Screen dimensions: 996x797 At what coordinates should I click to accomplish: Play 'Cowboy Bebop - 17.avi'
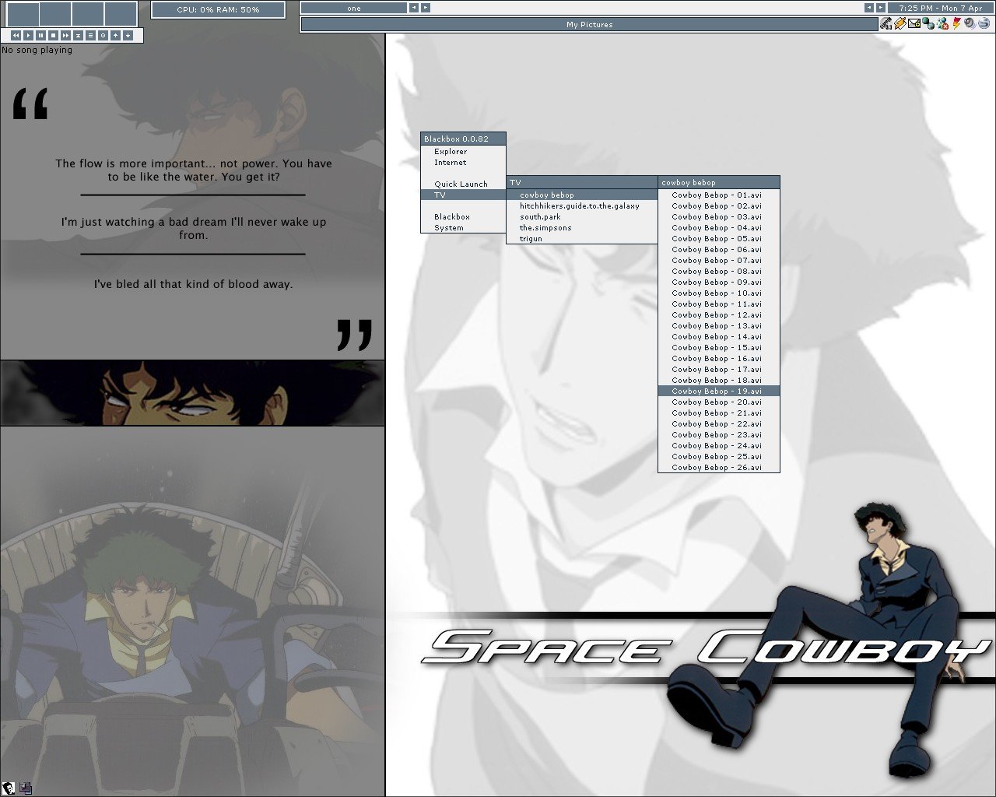[x=718, y=370]
